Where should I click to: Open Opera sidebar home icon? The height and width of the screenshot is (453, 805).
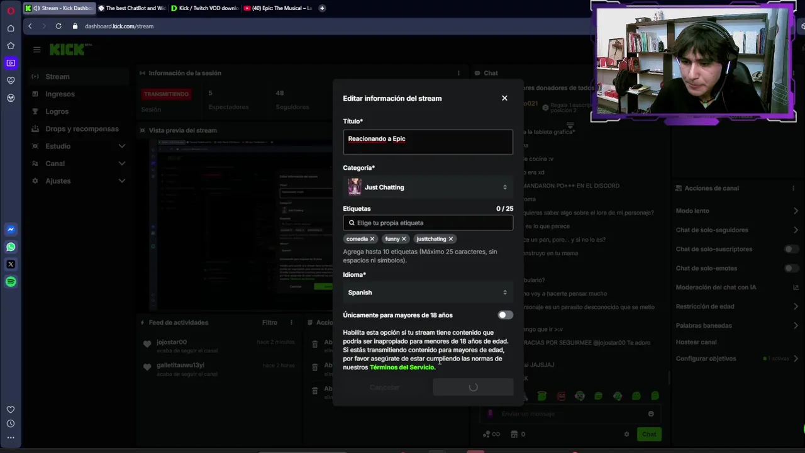(x=11, y=28)
